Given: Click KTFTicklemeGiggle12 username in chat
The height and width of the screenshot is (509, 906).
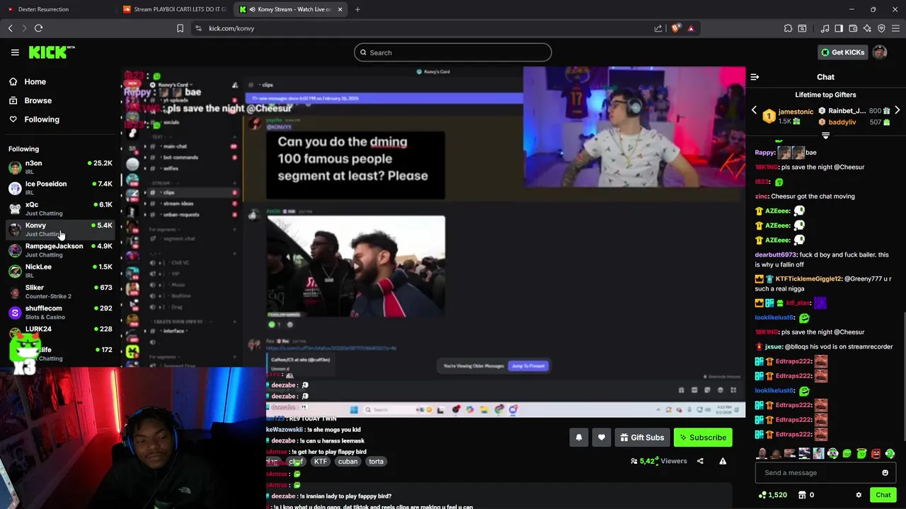Looking at the screenshot, I should pos(808,279).
